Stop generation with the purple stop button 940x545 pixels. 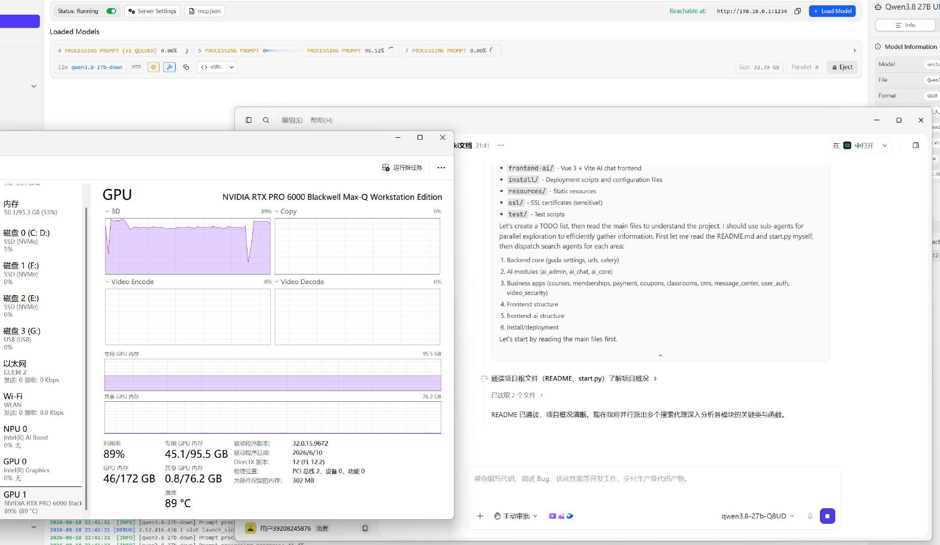(x=827, y=516)
